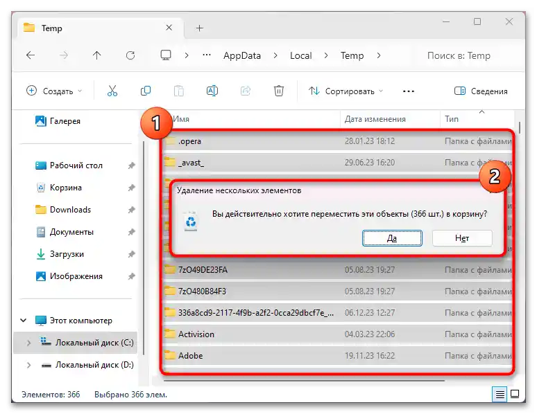Collapse the Этот компьютер tree node
This screenshot has width=537, height=414.
point(24,321)
